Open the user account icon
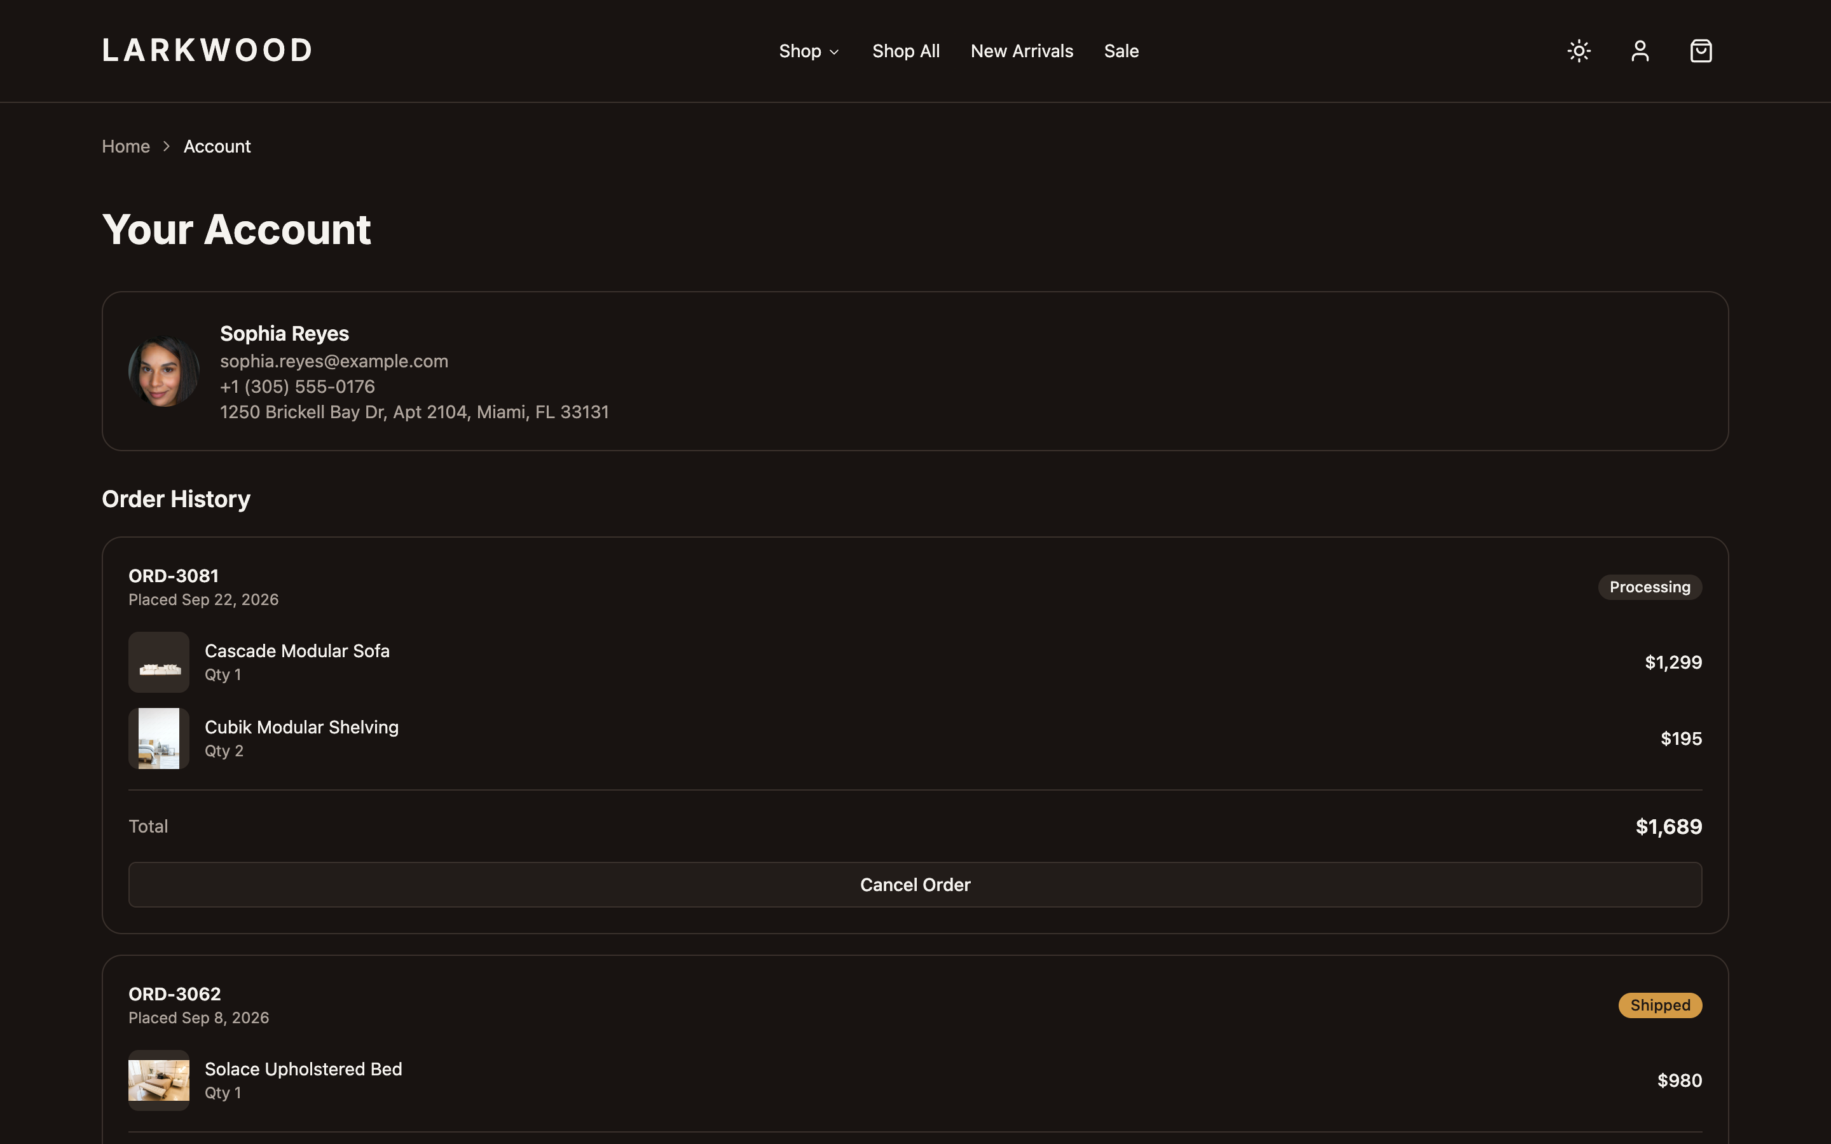 1640,51
